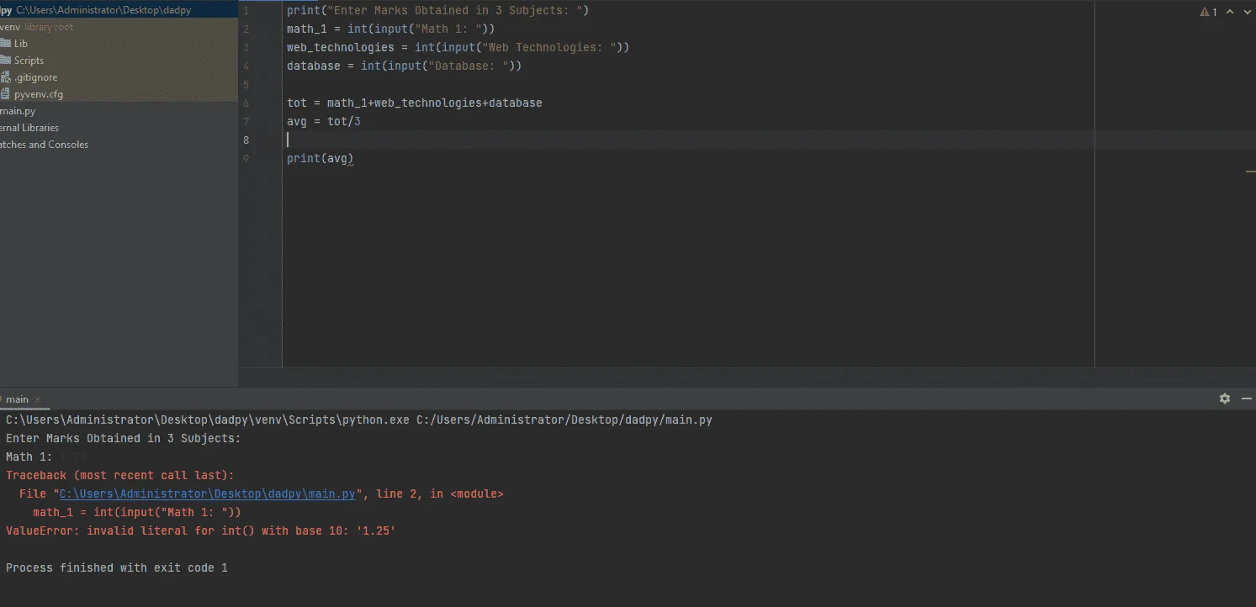Open main.py link in traceback

207,494
